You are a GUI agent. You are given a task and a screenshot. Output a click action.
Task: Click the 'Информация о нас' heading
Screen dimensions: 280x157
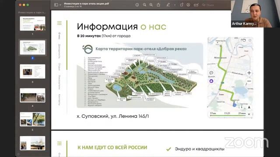[122, 27]
